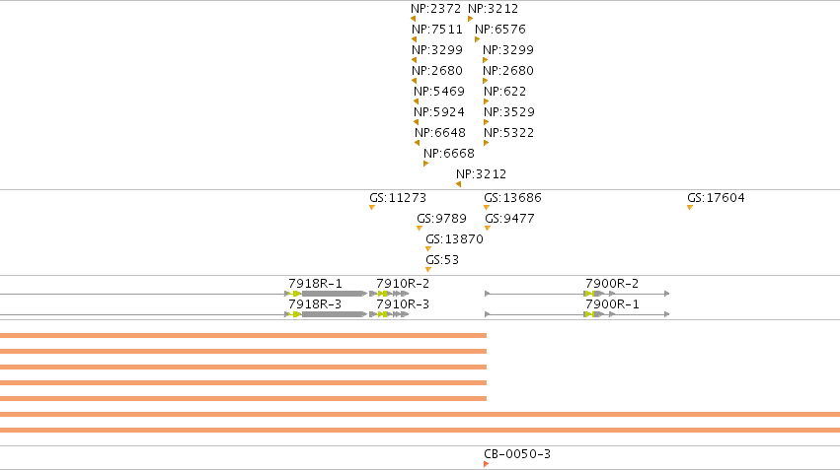Pick NP:2680 with right-pointing arrow
Image resolution: width=840 pixels, height=470 pixels.
486,81
